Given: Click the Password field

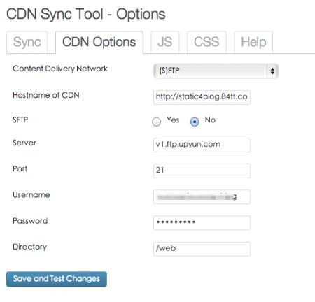Looking at the screenshot, I should pos(202,223).
